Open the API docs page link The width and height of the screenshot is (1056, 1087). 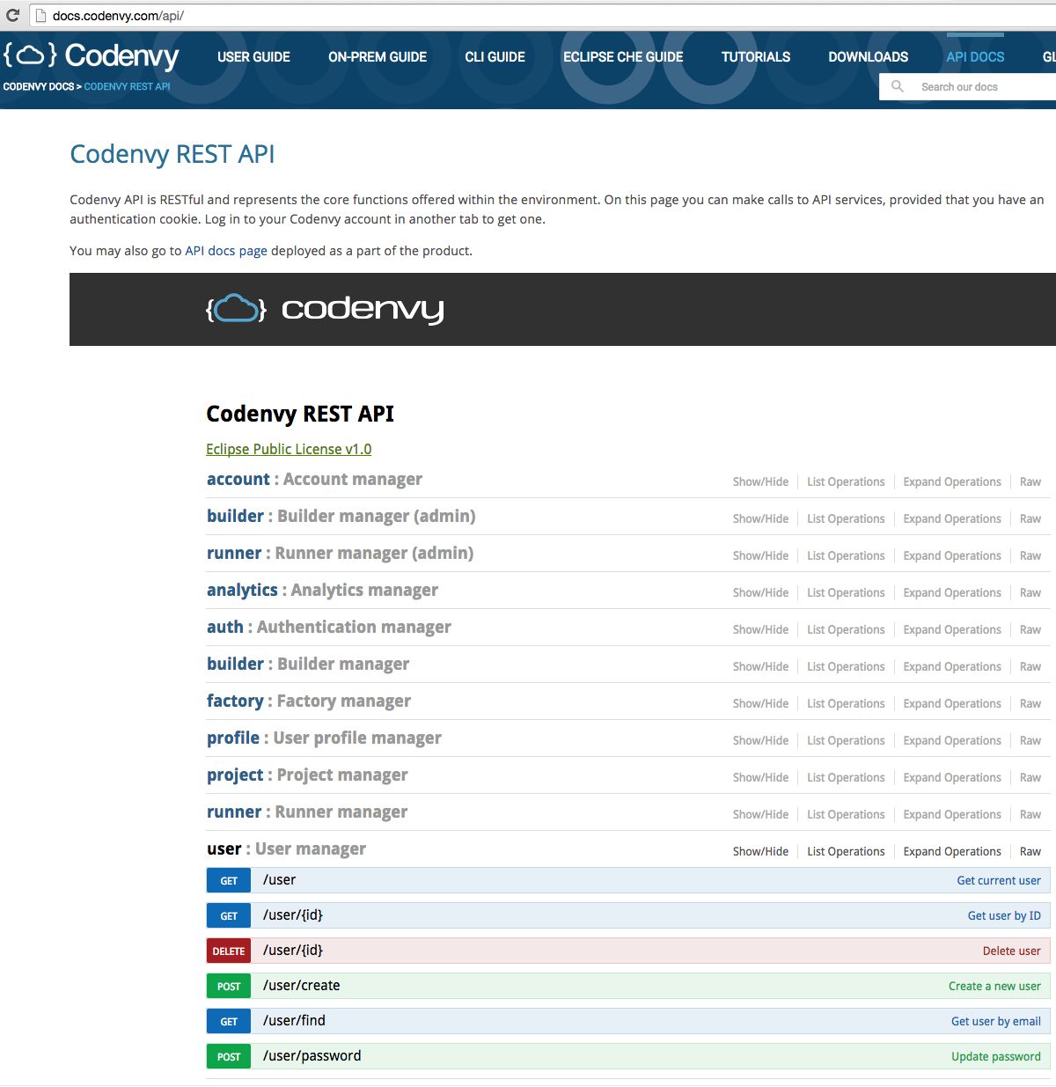[226, 251]
